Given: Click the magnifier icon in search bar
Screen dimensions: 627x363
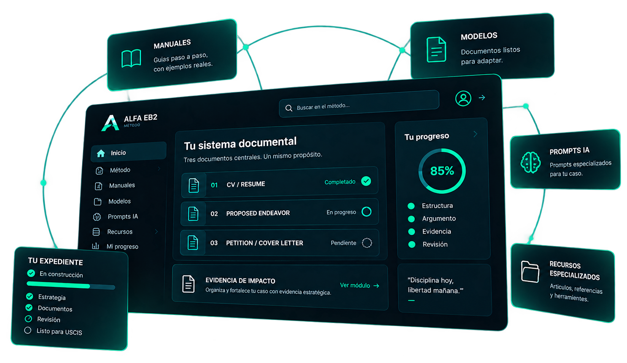Looking at the screenshot, I should pyautogui.click(x=289, y=108).
